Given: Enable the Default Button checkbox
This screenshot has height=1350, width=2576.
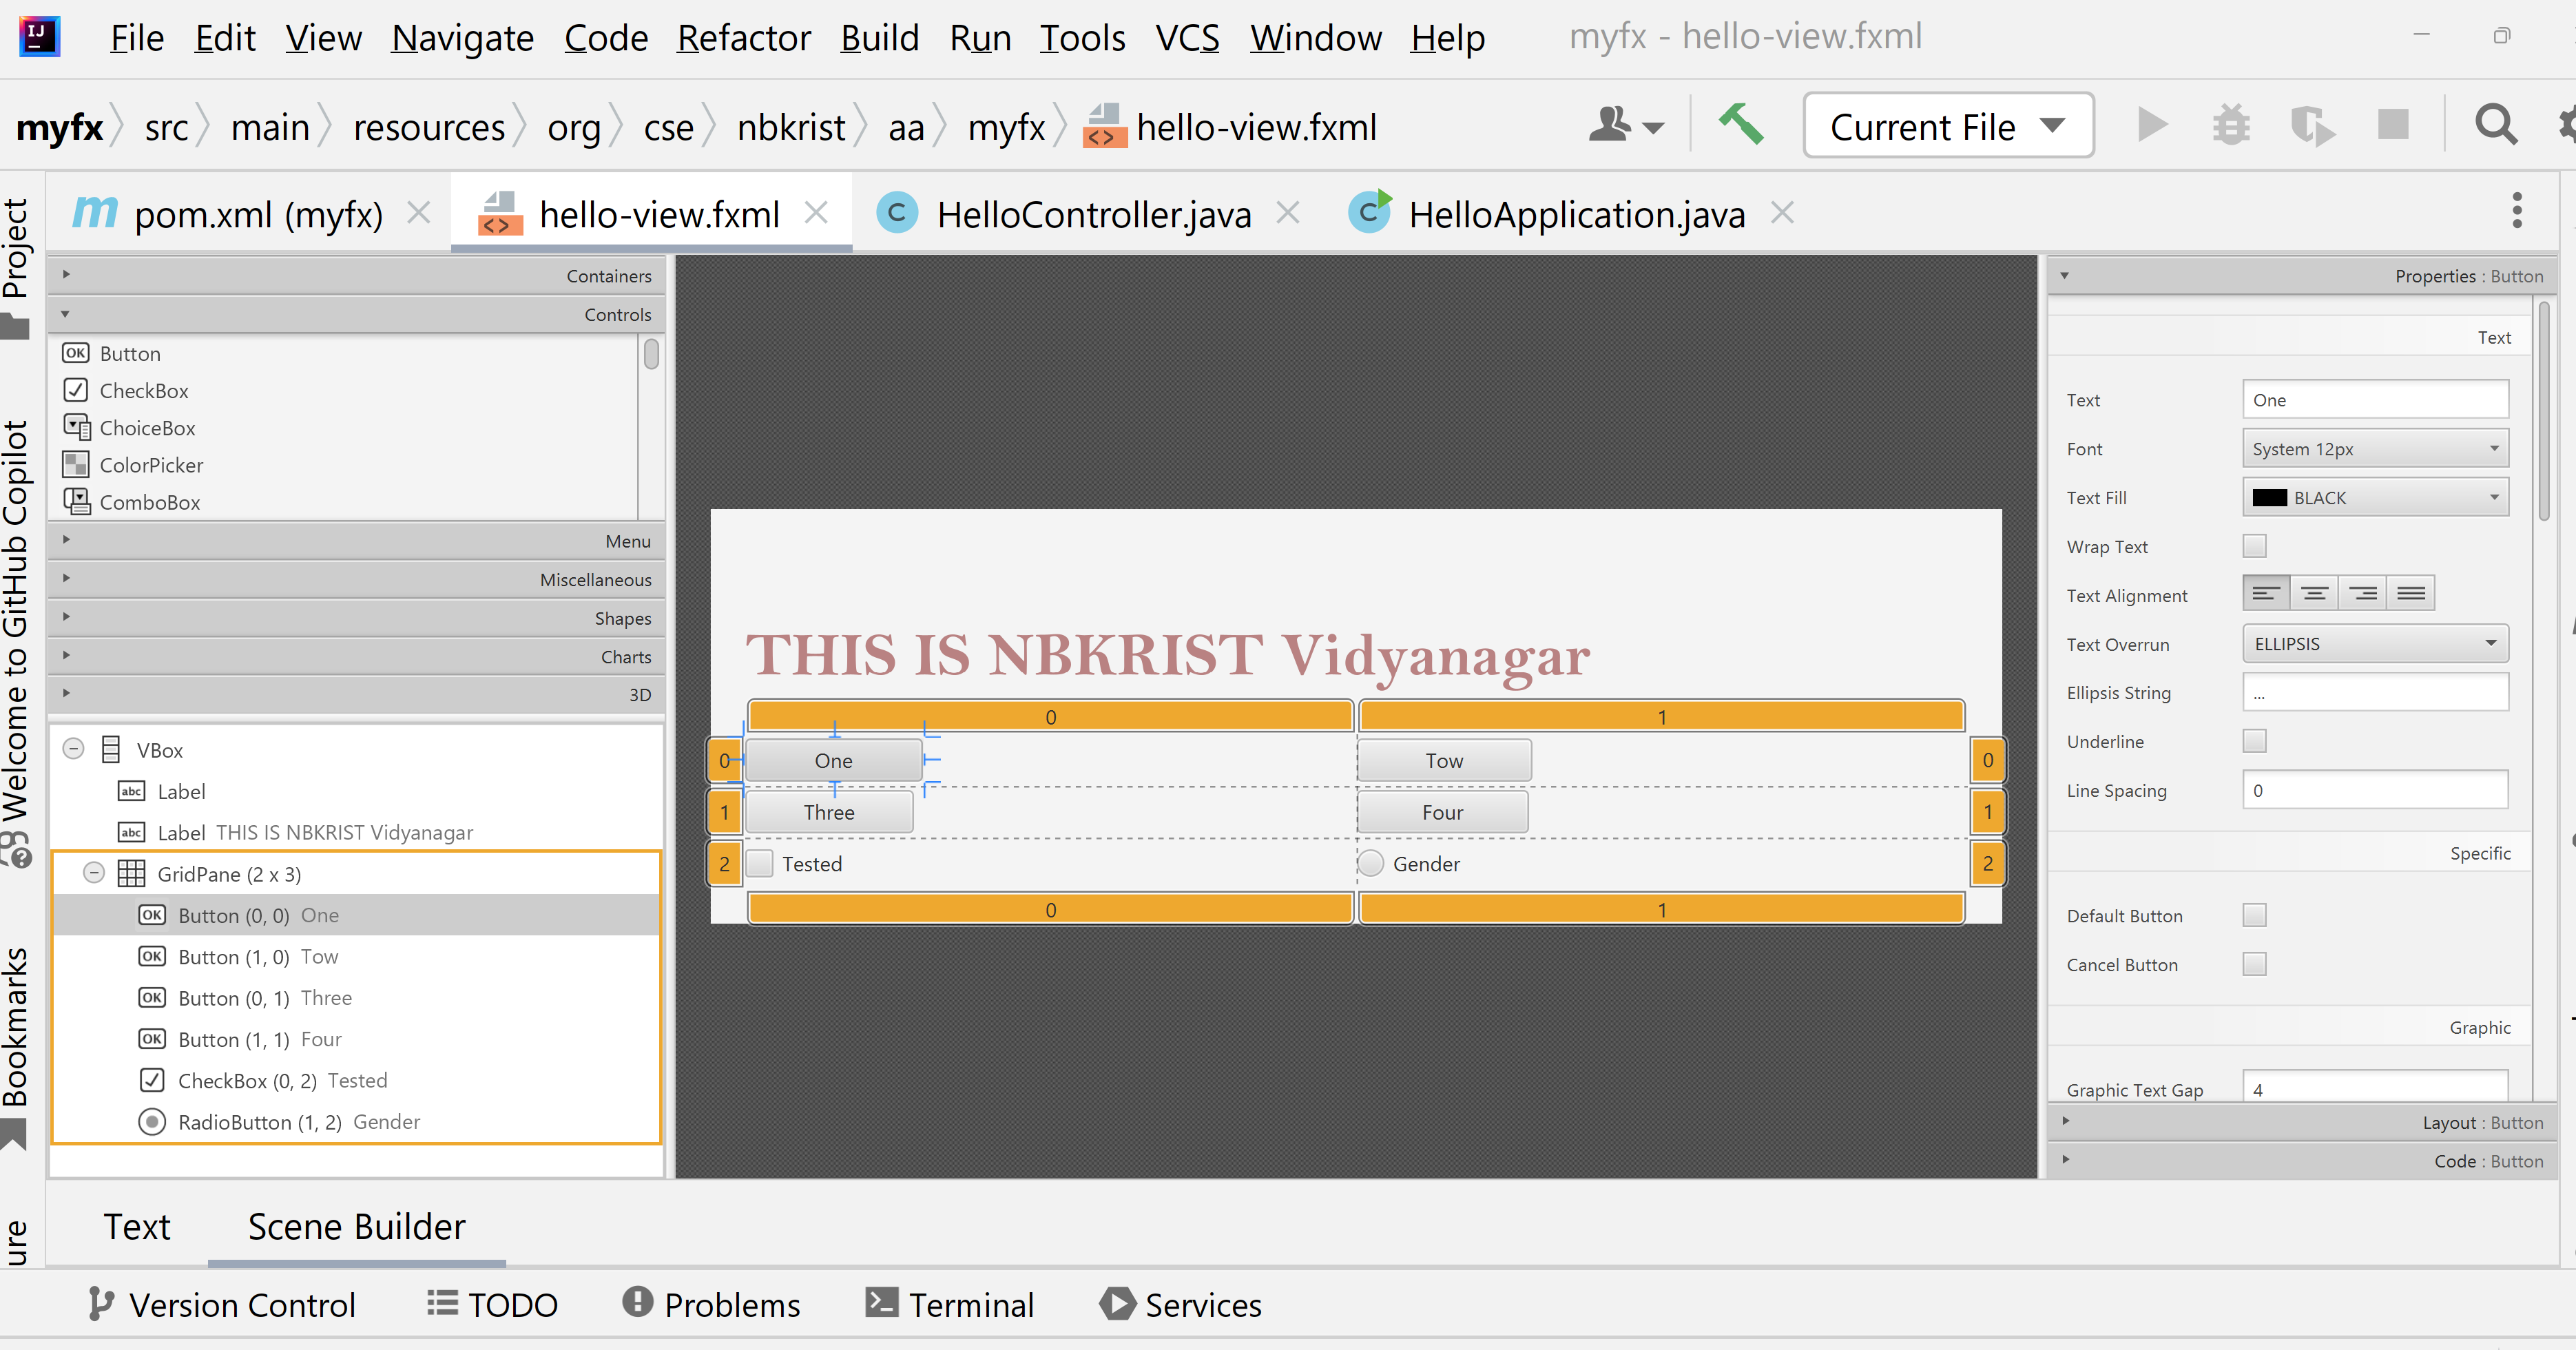Looking at the screenshot, I should [2255, 915].
